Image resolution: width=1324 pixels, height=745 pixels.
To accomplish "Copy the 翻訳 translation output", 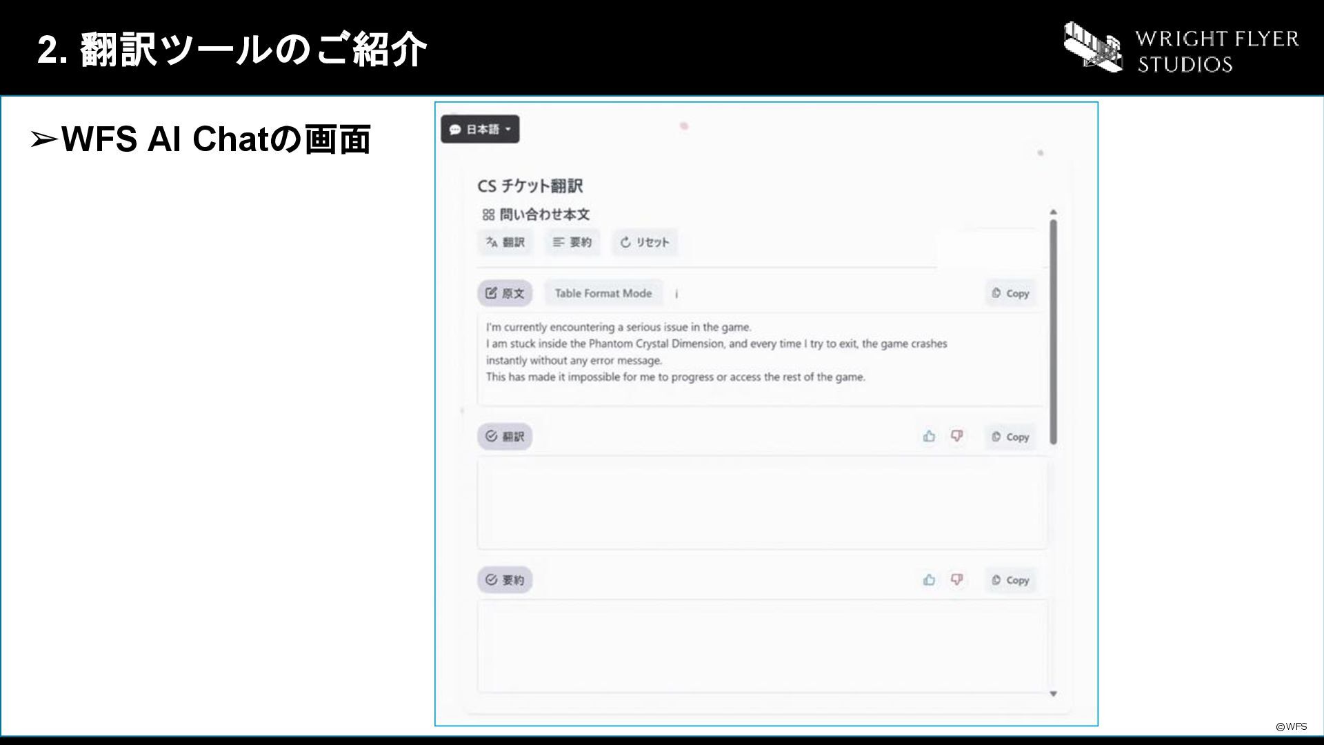I will point(1010,437).
